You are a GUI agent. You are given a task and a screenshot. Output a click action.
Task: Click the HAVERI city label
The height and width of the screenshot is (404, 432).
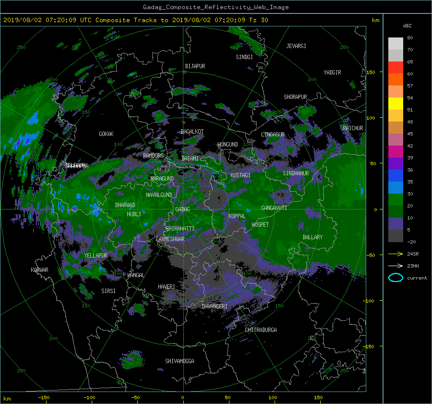coord(167,287)
